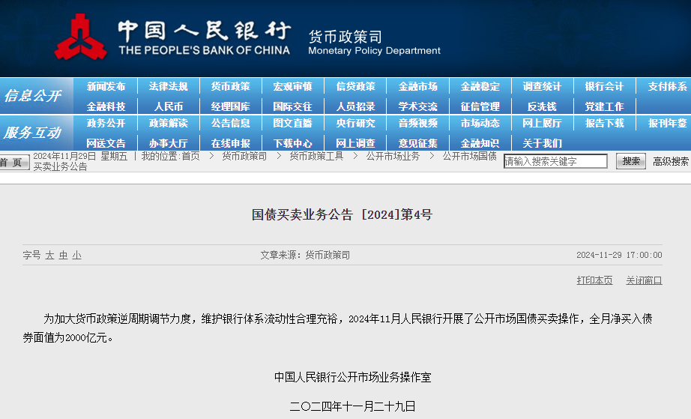Click 关闭窗口 to close window
The image size is (691, 419).
644,280
